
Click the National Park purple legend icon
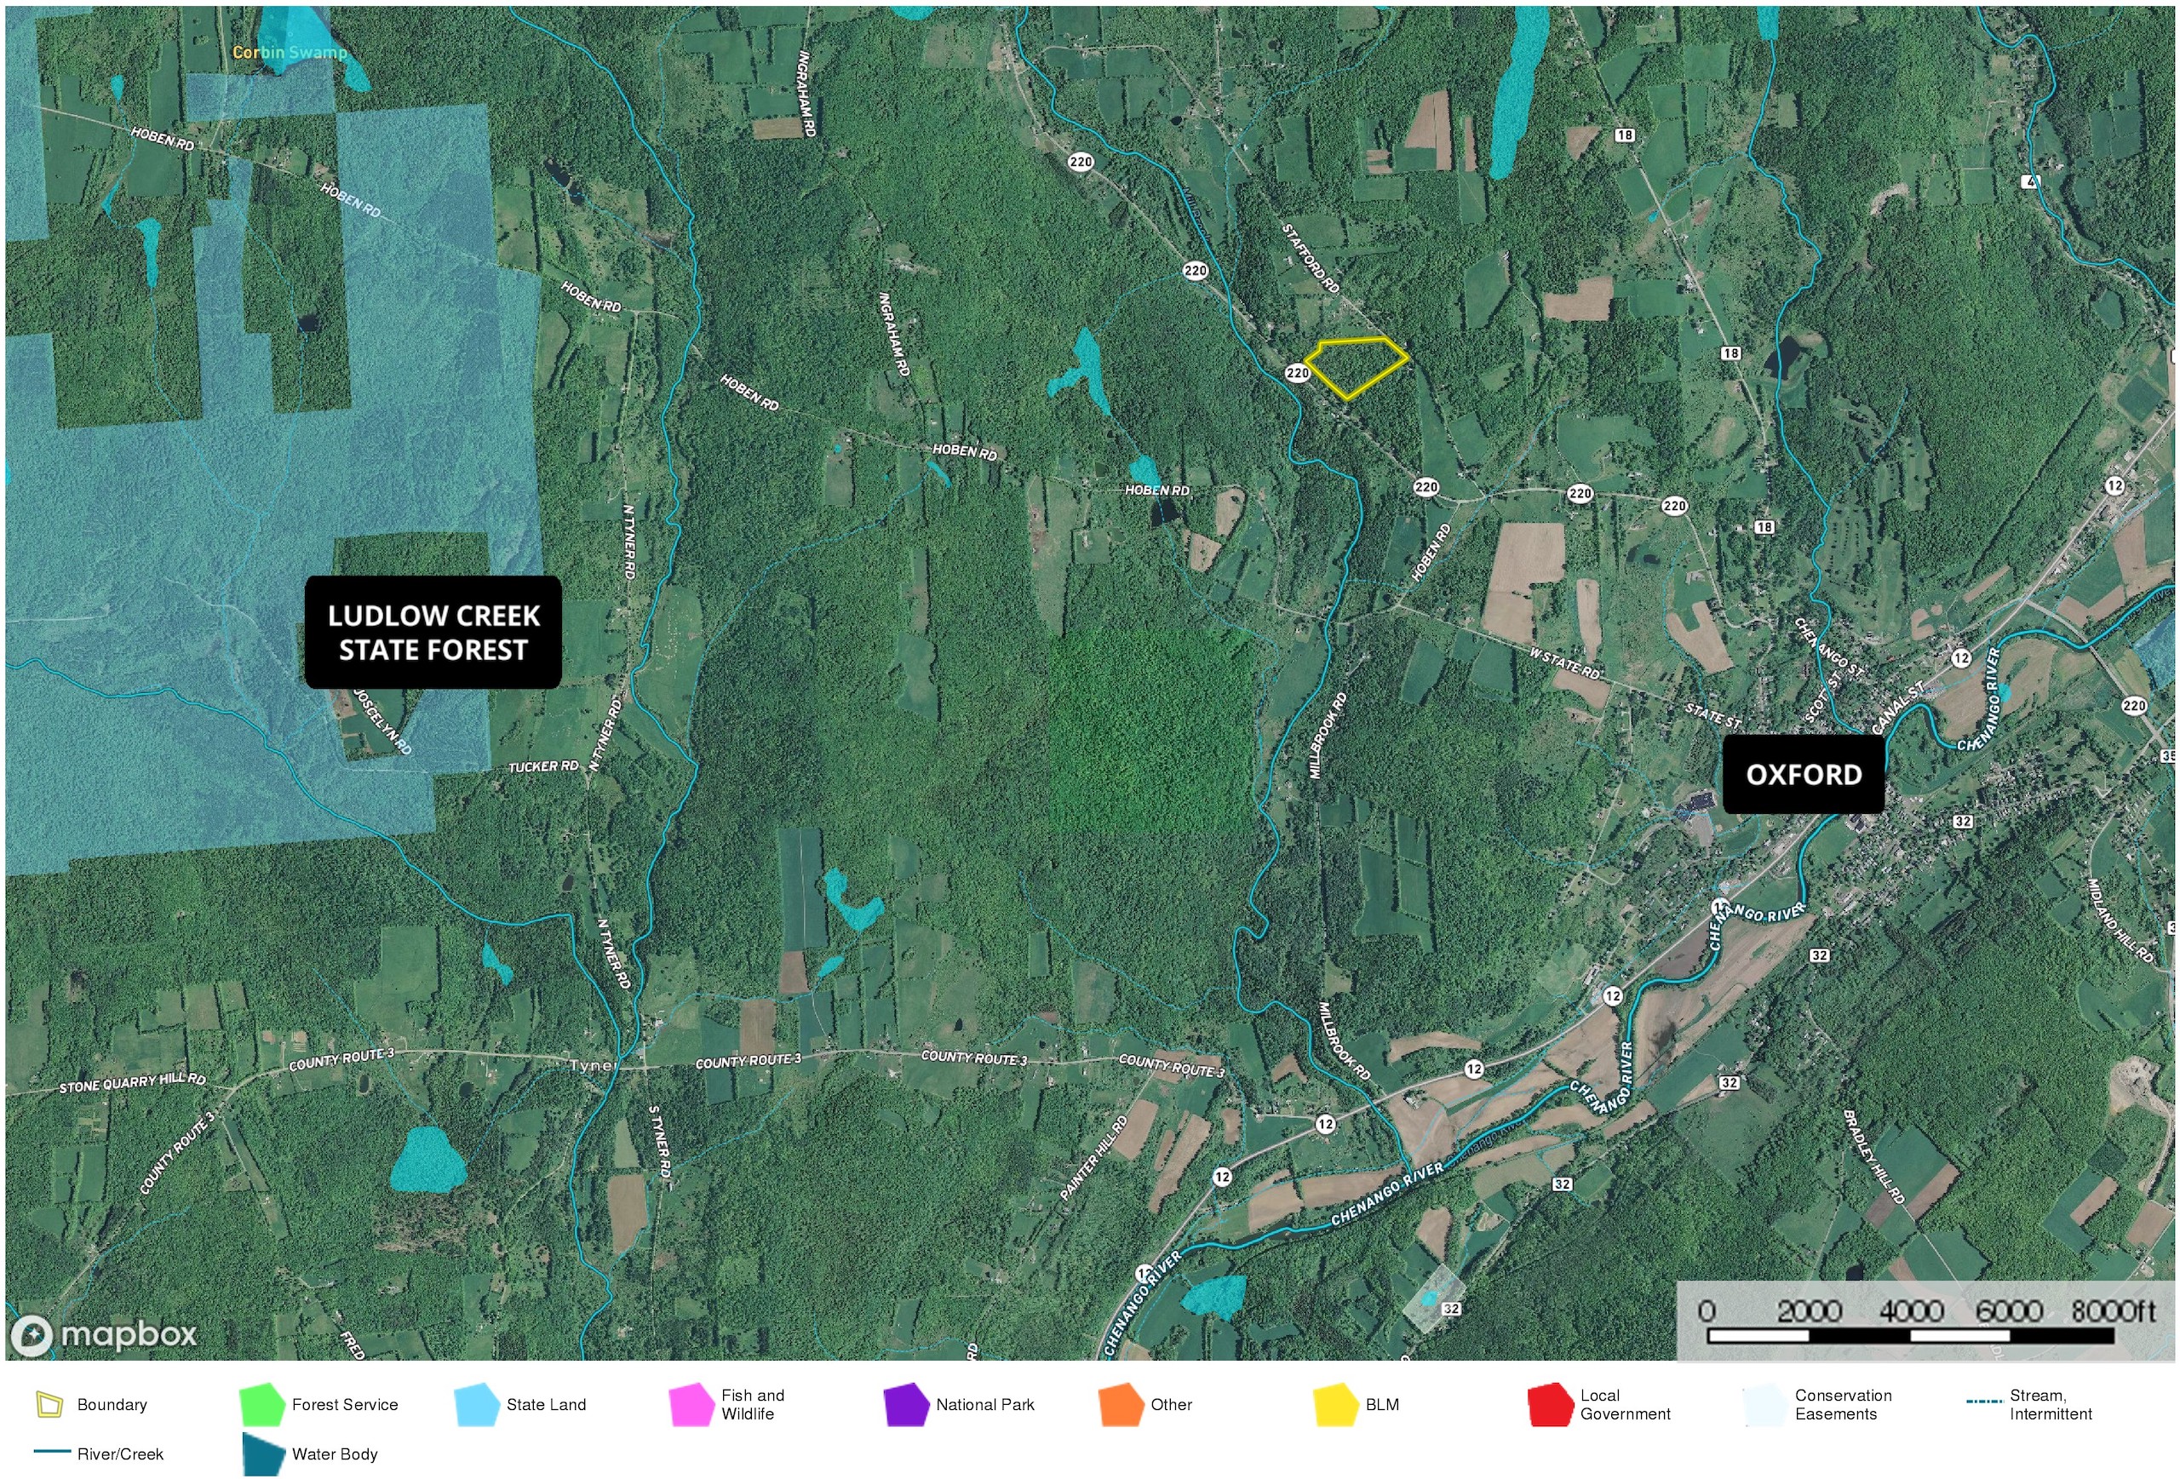[906, 1405]
